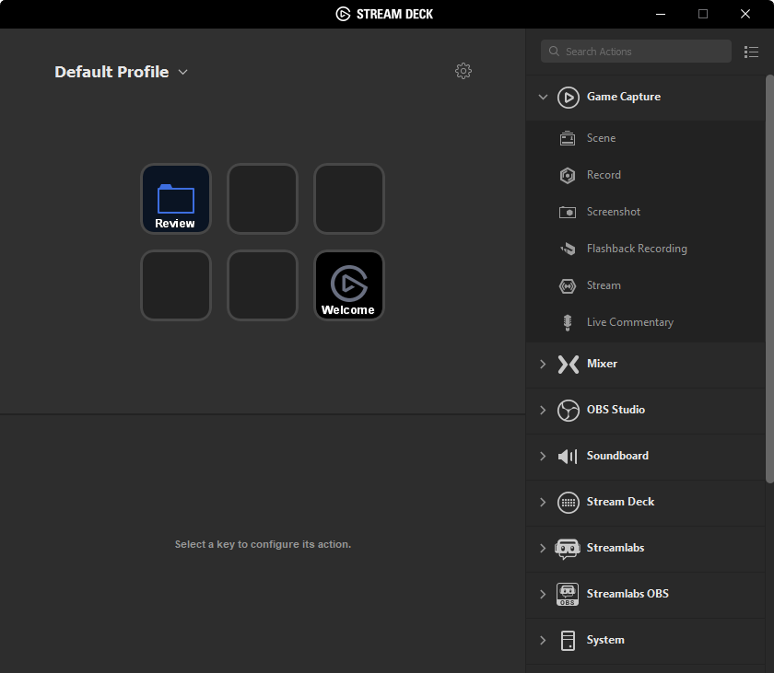Click the Stream Deck category icon
This screenshot has height=673, width=774.
point(569,503)
